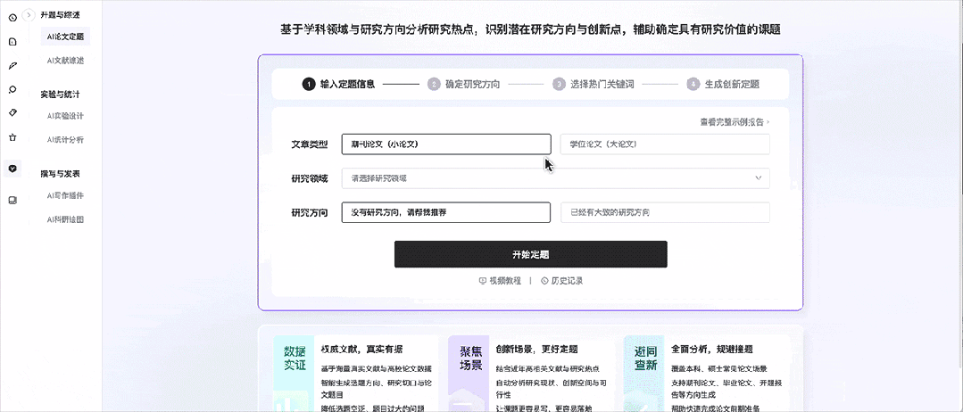The image size is (963, 412).
Task: Click the basket icon in left rail
Action: point(12,137)
